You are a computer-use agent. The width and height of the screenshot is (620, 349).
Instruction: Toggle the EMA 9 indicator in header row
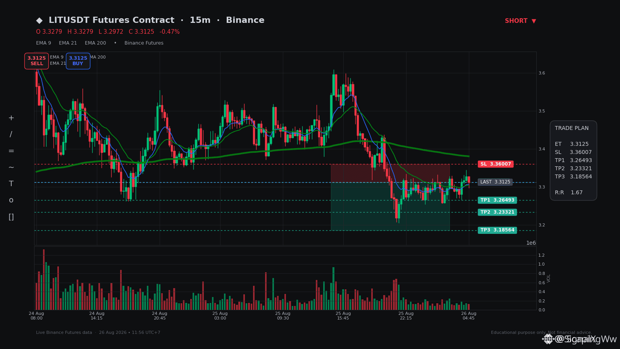(x=43, y=43)
